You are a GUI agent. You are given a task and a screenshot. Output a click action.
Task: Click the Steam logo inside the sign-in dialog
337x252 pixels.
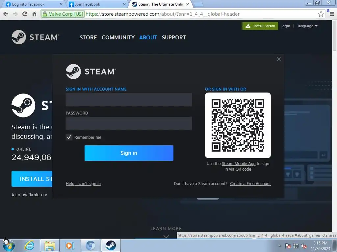pyautogui.click(x=91, y=72)
